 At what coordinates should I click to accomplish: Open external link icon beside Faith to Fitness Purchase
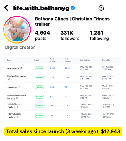[17, 107]
